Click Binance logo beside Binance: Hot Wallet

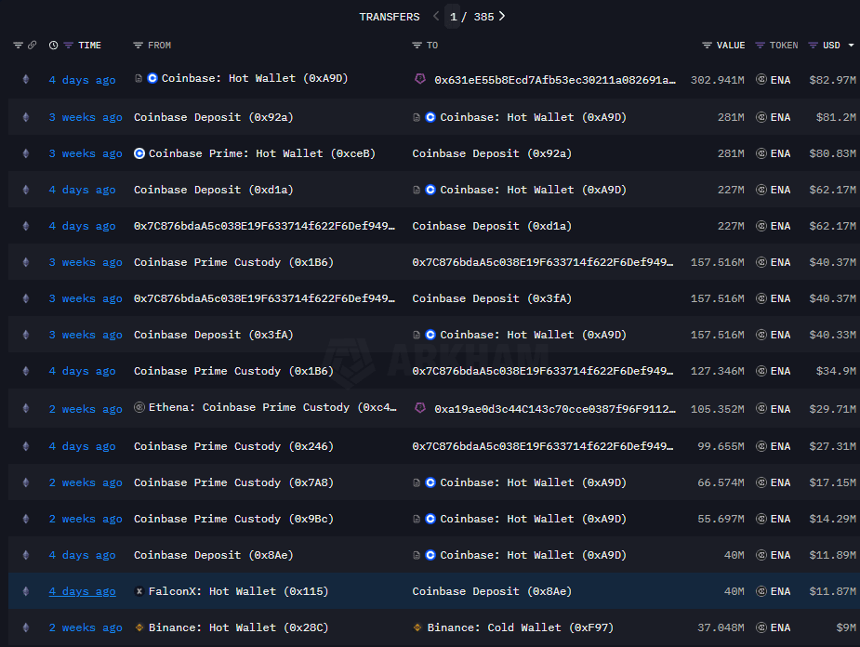(139, 627)
